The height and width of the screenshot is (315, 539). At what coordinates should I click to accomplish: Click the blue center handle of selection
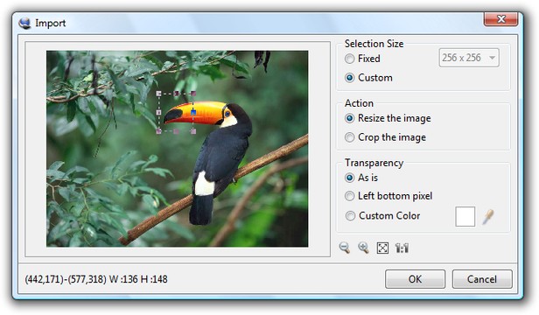[193, 113]
